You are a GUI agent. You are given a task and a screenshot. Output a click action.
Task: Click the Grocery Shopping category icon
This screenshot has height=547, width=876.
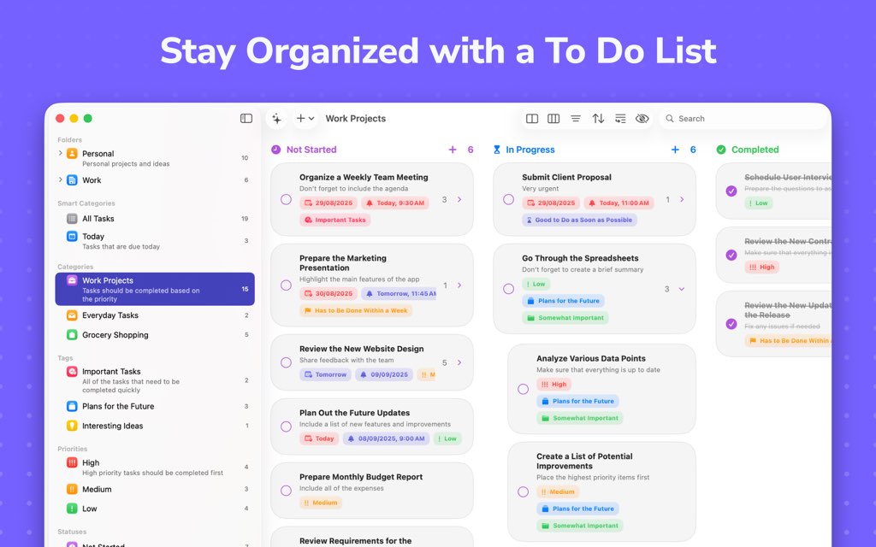click(x=73, y=334)
